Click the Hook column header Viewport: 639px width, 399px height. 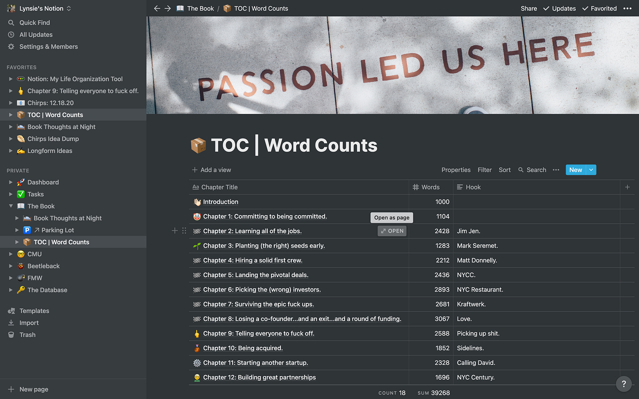pos(536,187)
